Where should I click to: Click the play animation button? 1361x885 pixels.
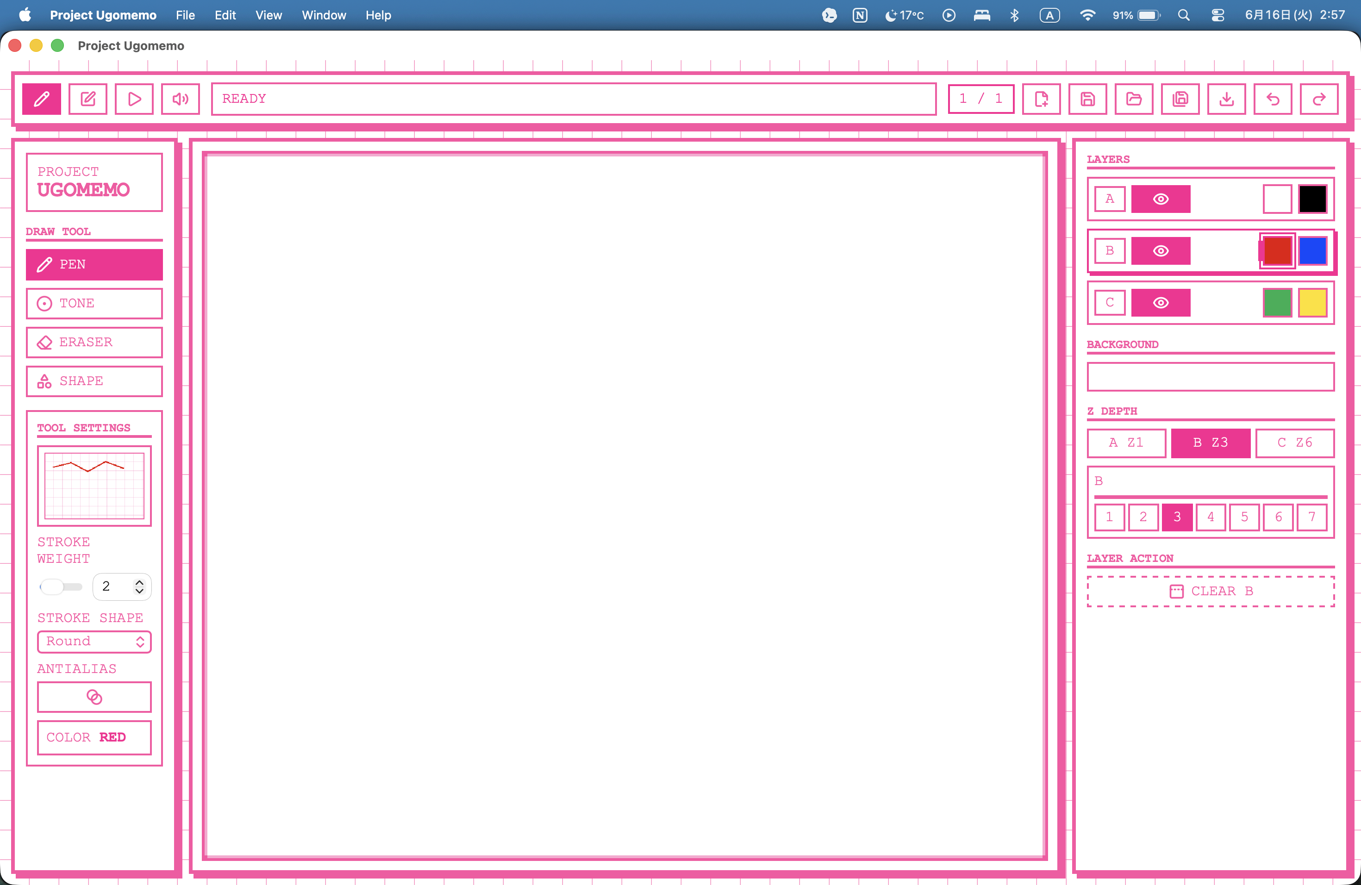pyautogui.click(x=134, y=99)
